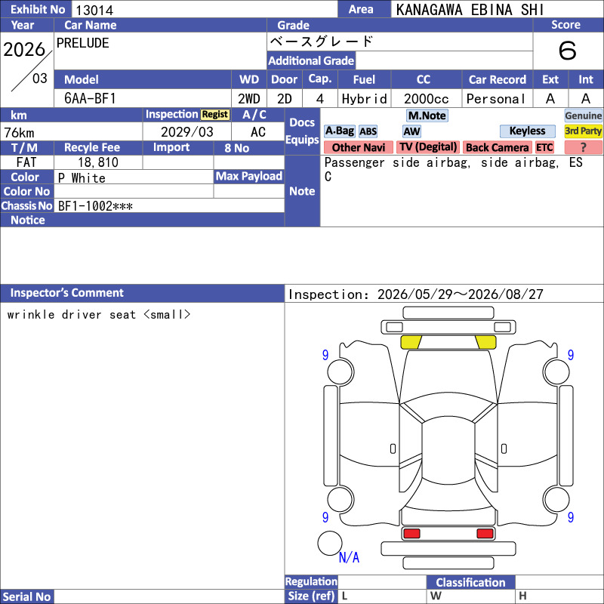Click the note text about passenger airbag
This screenshot has height=604, width=604.
click(x=454, y=169)
